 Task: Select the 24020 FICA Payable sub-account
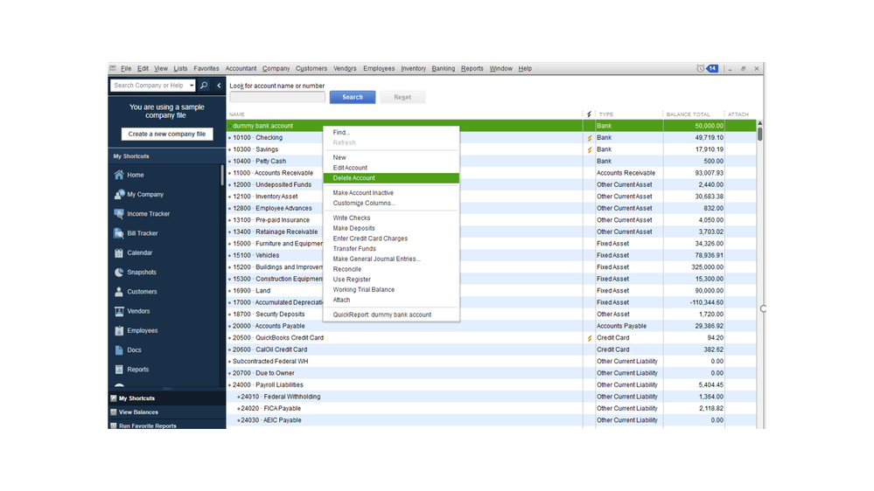pyautogui.click(x=491, y=409)
